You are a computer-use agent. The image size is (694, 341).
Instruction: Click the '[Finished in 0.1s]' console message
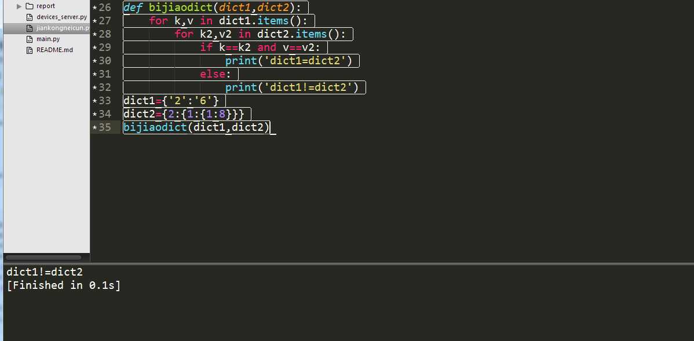(x=64, y=285)
